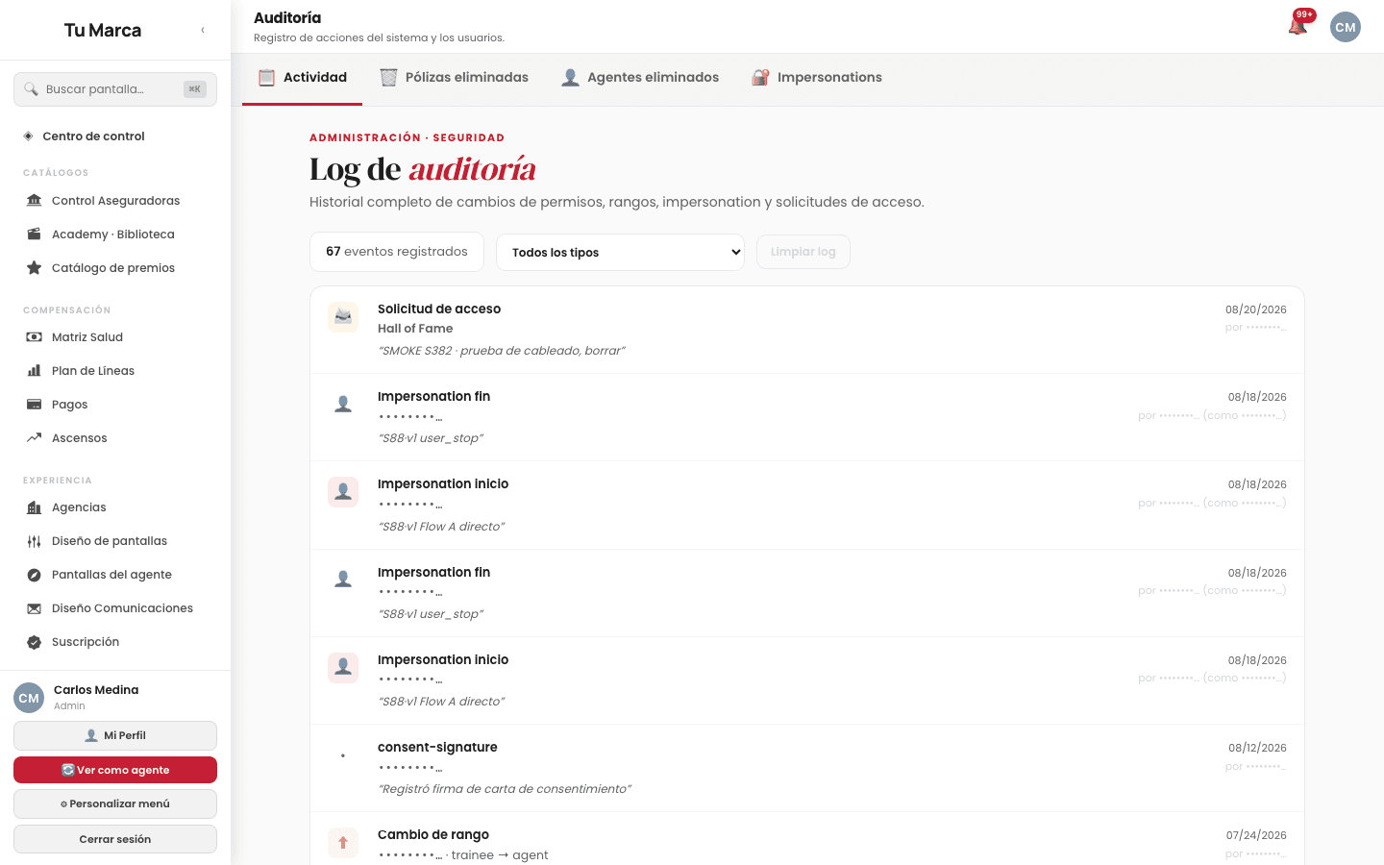Click the Matriz Salud money icon
The image size is (1384, 865).
[35, 337]
